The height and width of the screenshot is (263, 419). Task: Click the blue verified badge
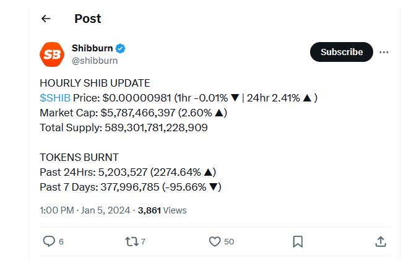pyautogui.click(x=120, y=48)
